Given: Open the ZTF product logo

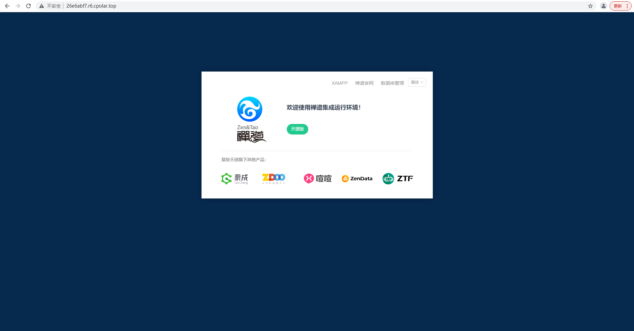Looking at the screenshot, I should coord(398,179).
